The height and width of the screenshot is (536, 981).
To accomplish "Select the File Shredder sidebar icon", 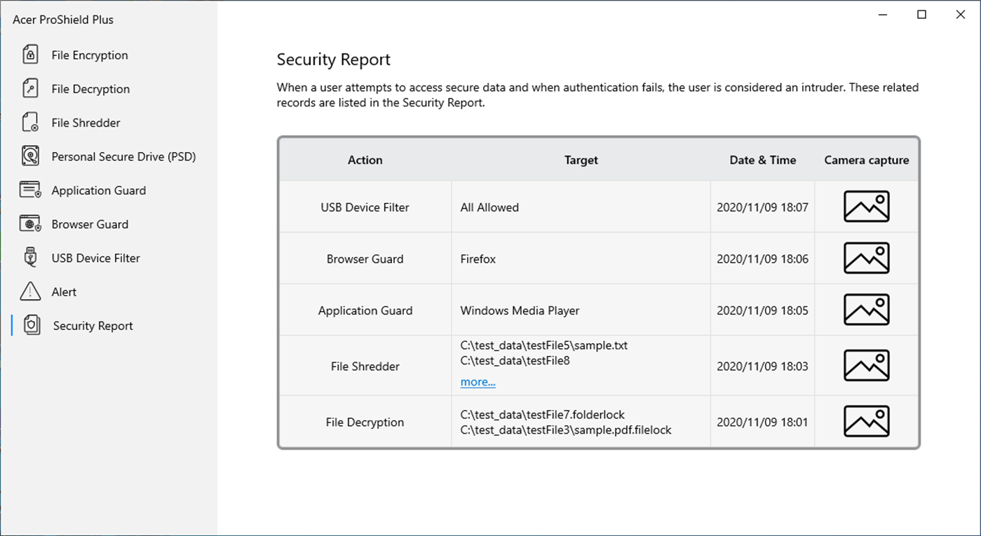I will pyautogui.click(x=30, y=123).
